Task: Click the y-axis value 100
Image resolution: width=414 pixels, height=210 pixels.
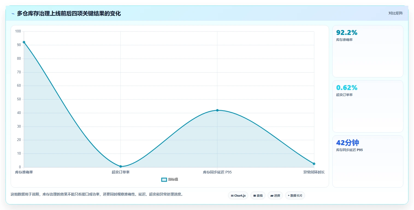Action: click(18, 31)
